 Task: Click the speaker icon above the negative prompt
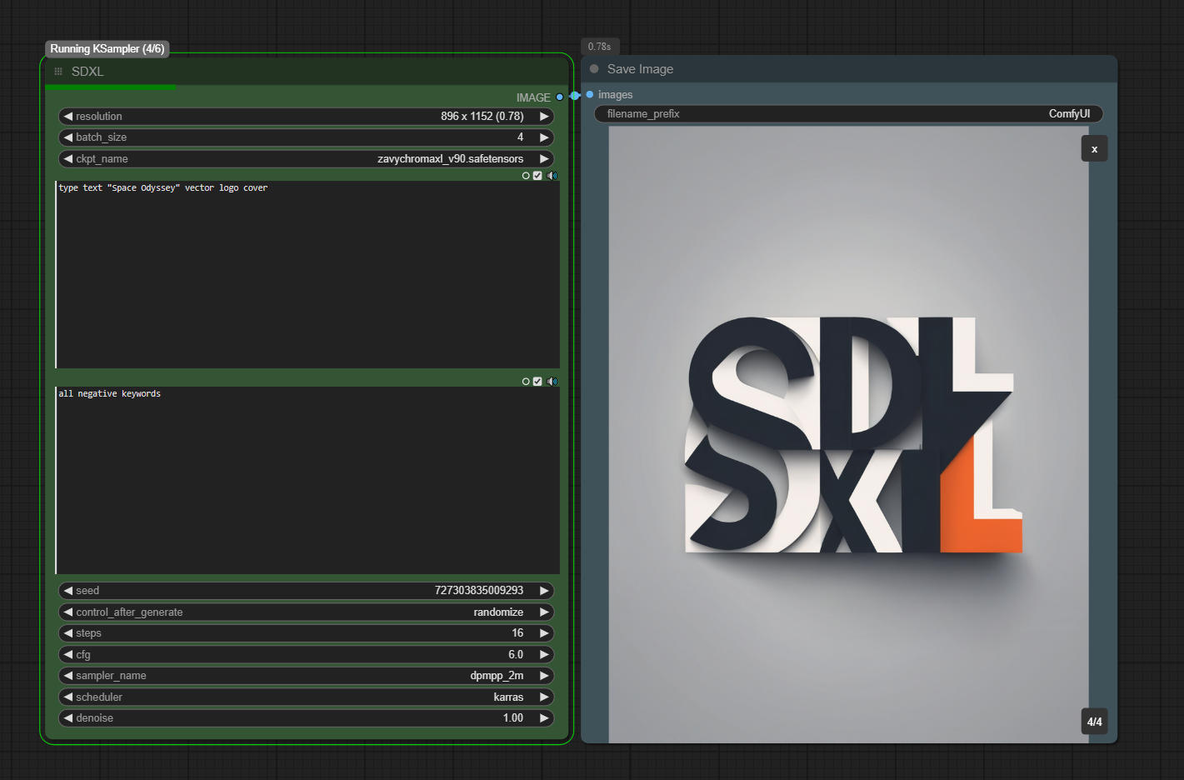pyautogui.click(x=552, y=382)
